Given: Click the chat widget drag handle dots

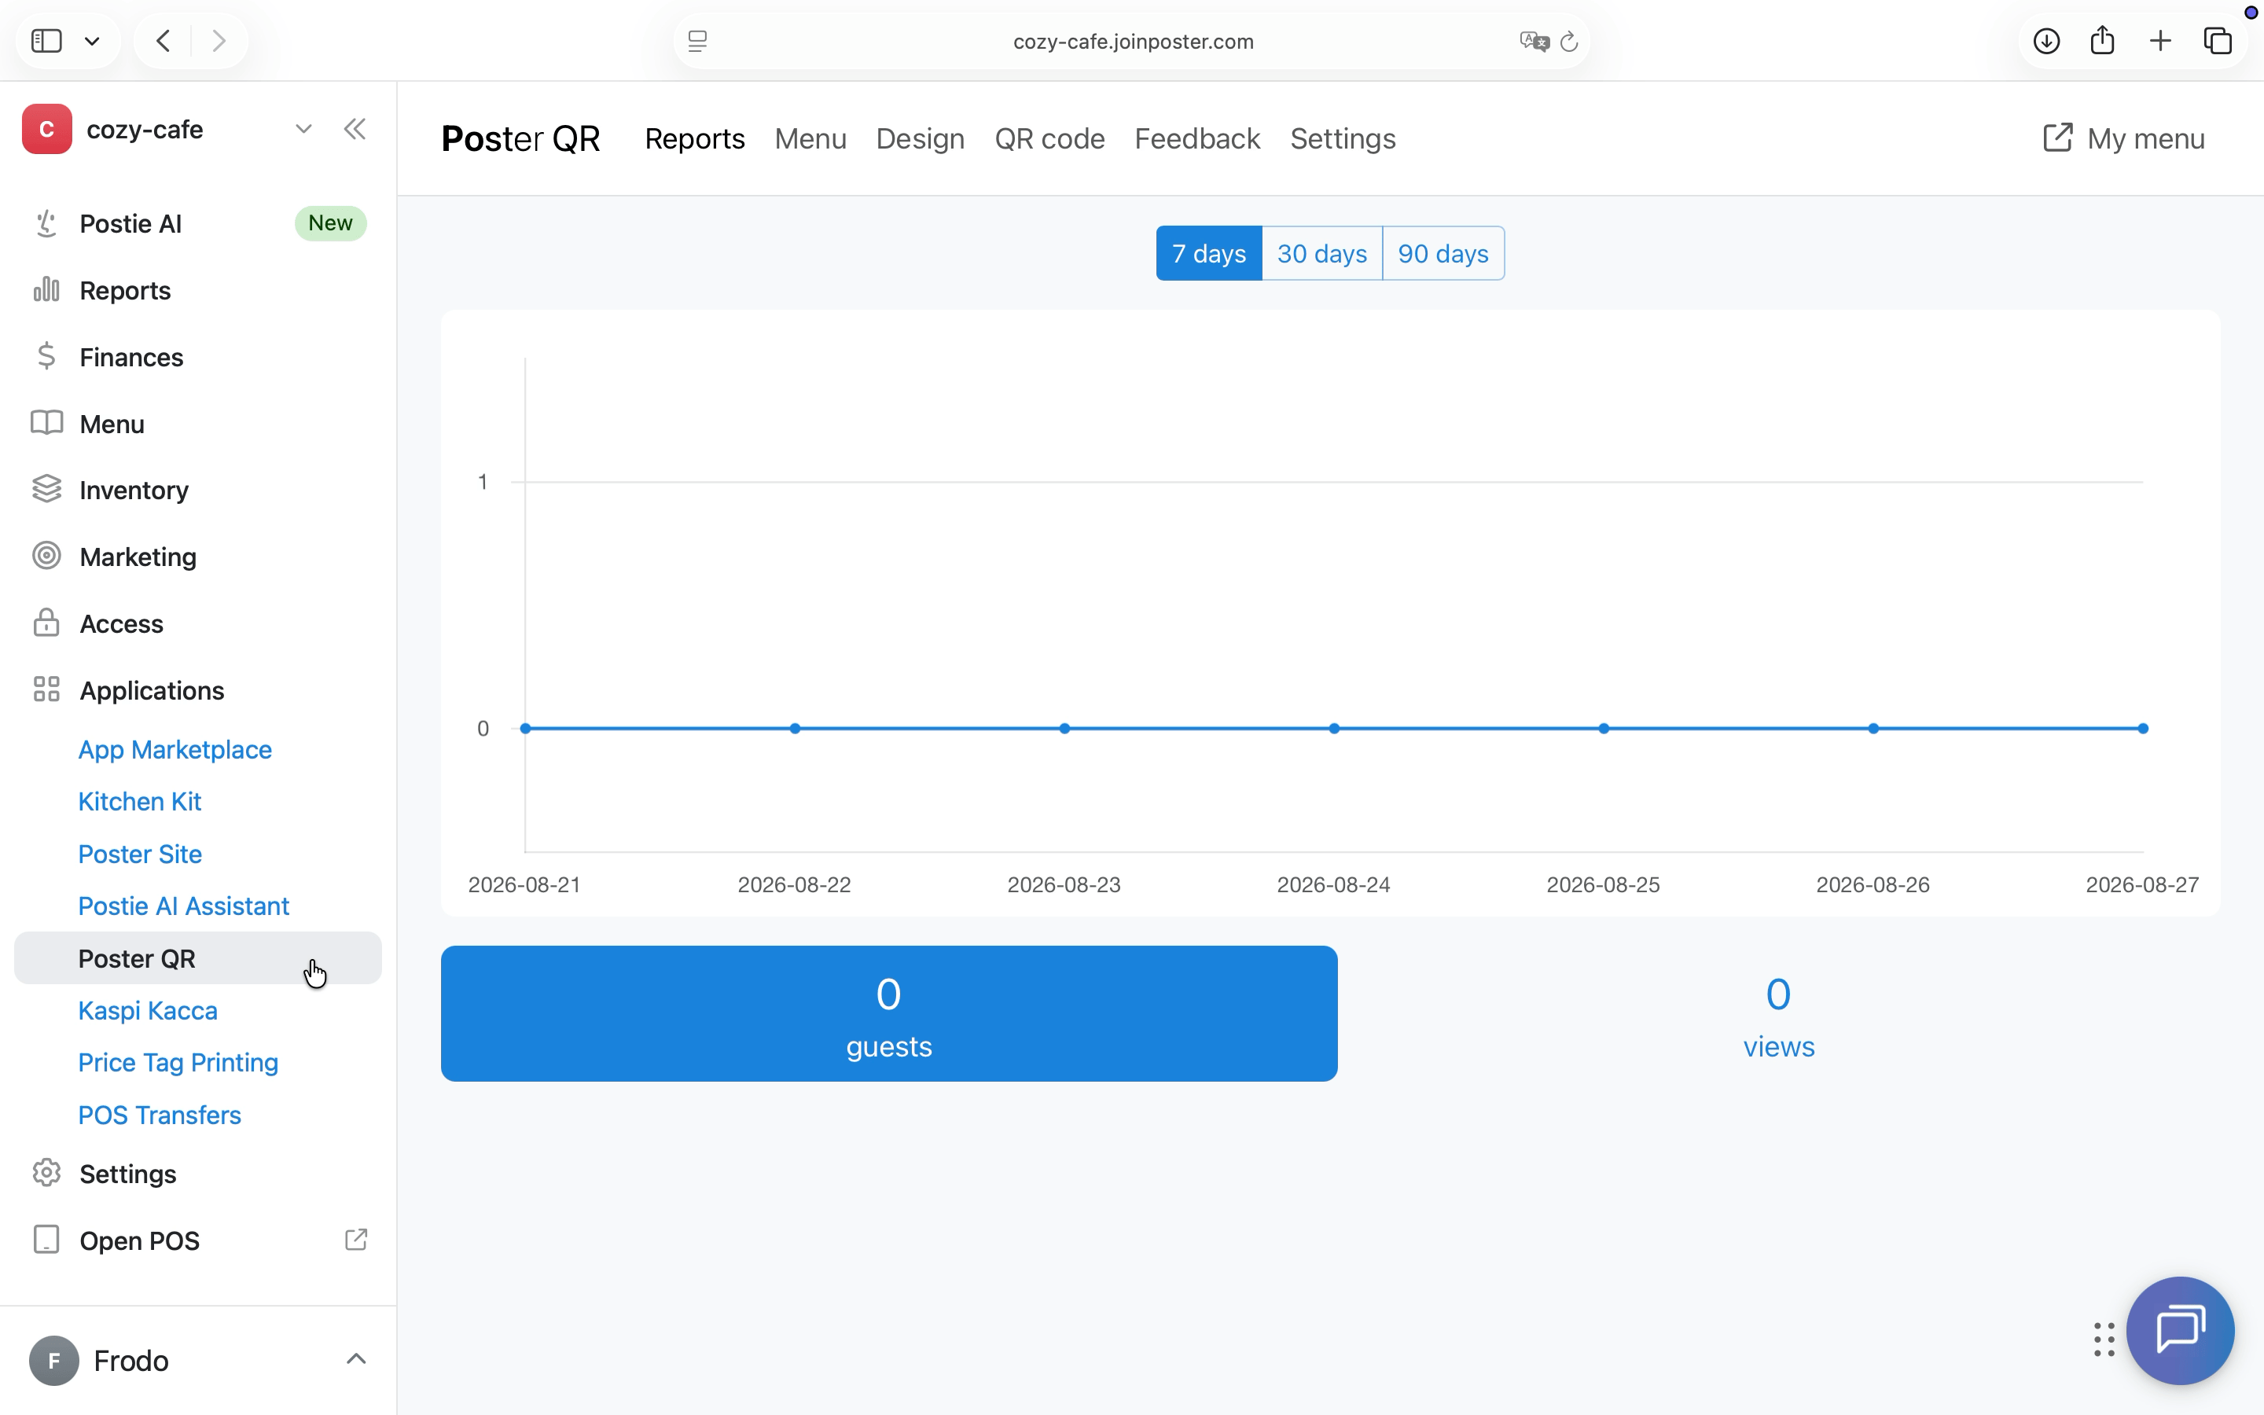Looking at the screenshot, I should (2104, 1340).
